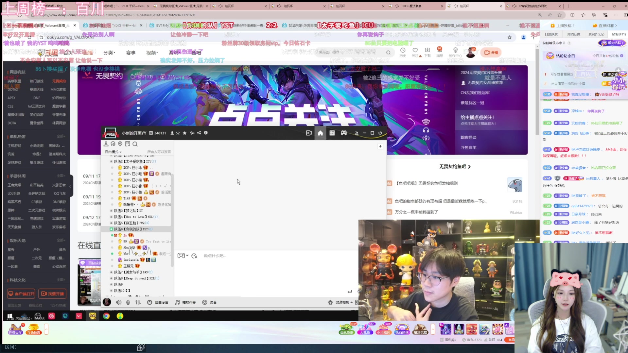The height and width of the screenshot is (353, 628).
Task: Open Edge split screen icon
Action: [x=572, y=15]
